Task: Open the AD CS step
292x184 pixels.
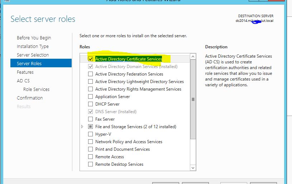Action: point(23,81)
